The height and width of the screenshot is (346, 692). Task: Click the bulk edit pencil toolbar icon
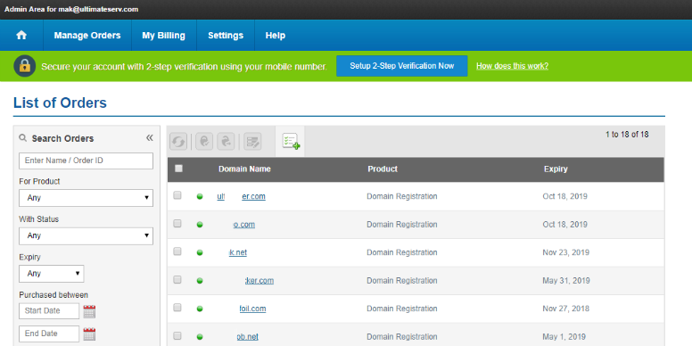point(252,142)
